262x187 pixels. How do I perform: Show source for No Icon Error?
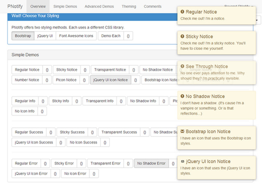coord(95,173)
